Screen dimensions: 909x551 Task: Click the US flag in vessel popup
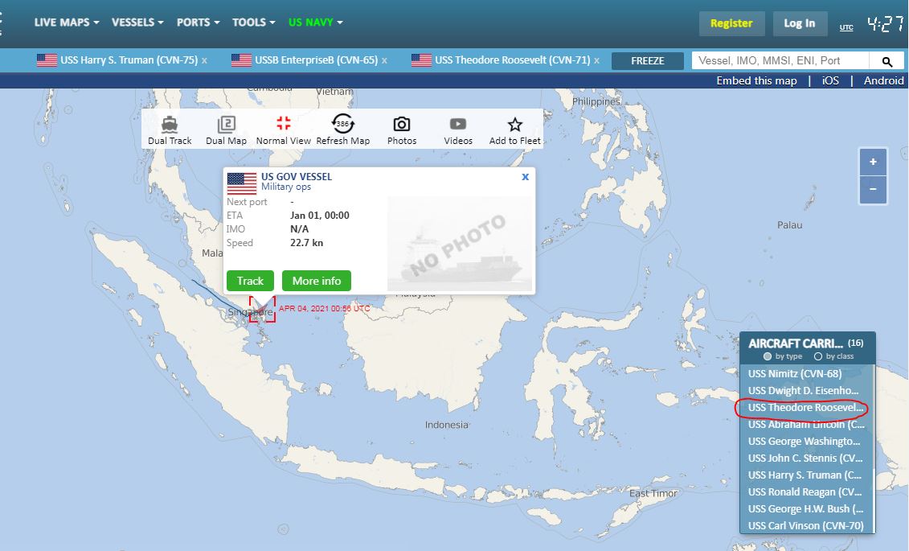[242, 183]
